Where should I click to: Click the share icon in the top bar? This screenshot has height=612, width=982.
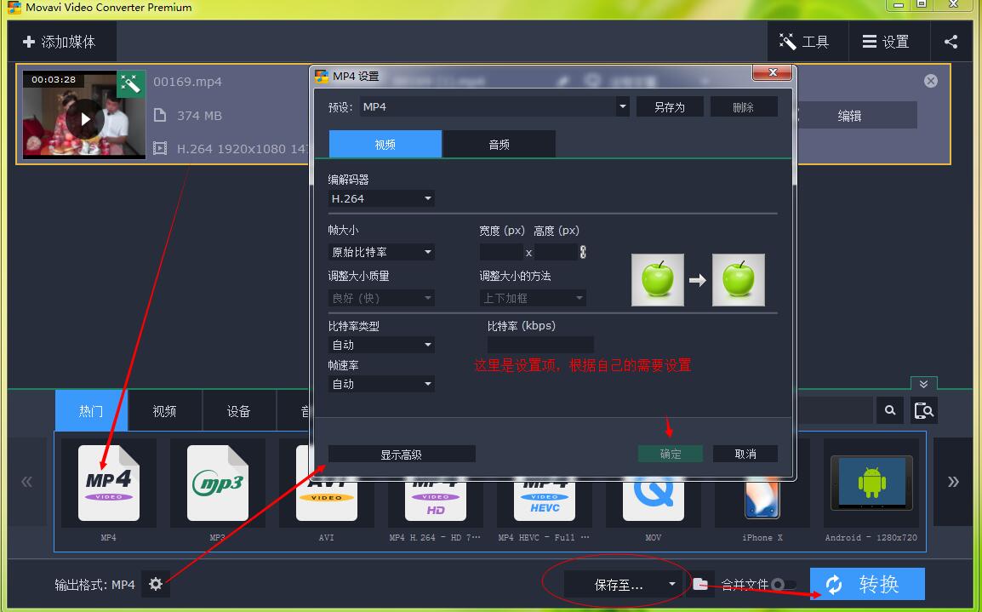coord(951,42)
